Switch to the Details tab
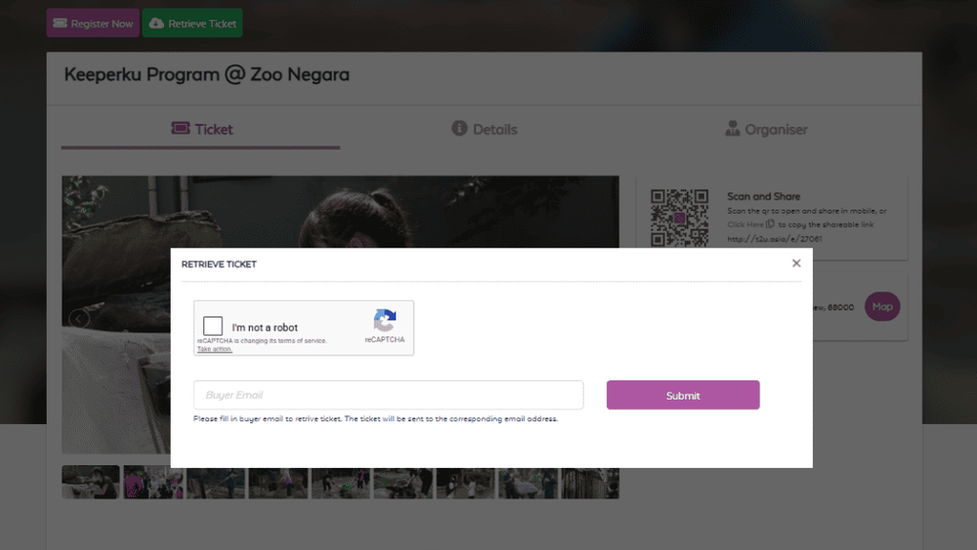The width and height of the screenshot is (977, 550). (x=485, y=130)
